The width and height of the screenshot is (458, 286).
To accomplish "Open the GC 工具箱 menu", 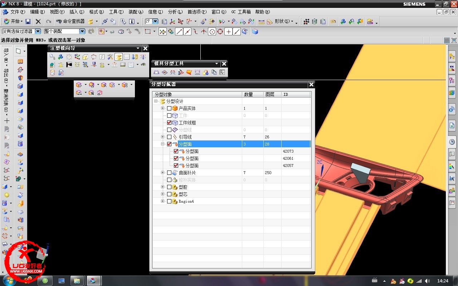I will [241, 12].
